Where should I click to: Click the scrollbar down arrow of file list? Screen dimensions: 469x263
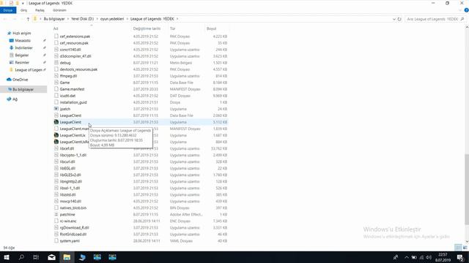467,241
